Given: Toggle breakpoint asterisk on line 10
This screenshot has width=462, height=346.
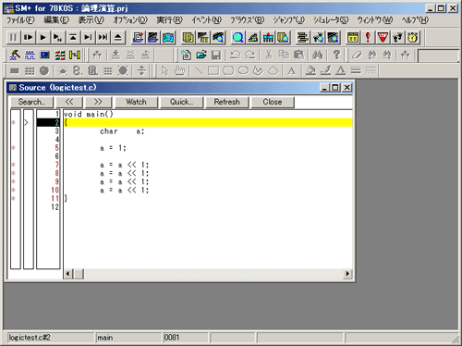Looking at the screenshot, I should click(14, 191).
